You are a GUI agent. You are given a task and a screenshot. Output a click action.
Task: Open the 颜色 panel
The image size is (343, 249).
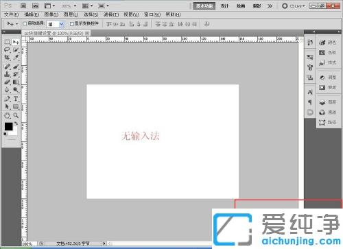point(328,43)
